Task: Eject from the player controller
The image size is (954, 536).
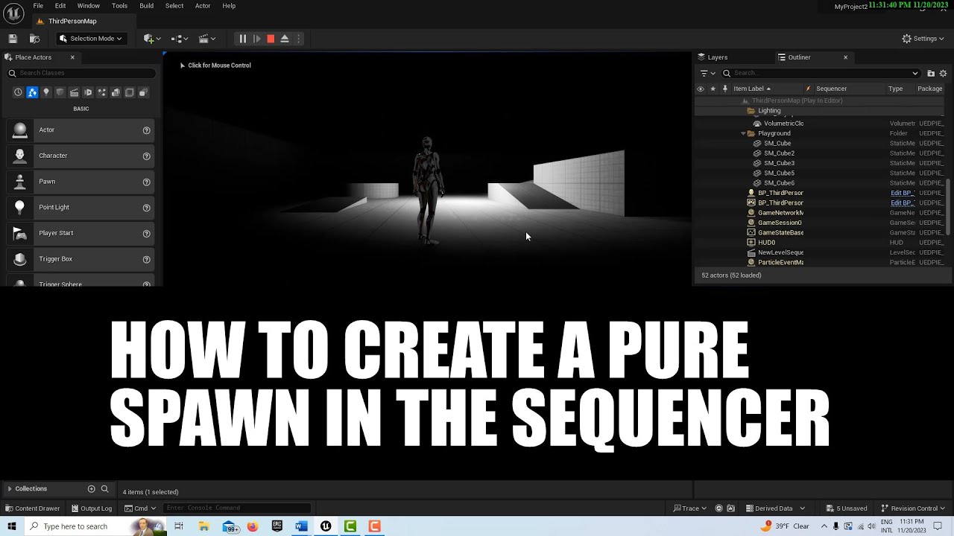Action: coord(285,39)
